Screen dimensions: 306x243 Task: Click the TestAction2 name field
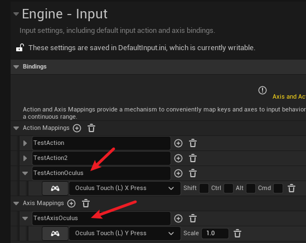coord(101,158)
